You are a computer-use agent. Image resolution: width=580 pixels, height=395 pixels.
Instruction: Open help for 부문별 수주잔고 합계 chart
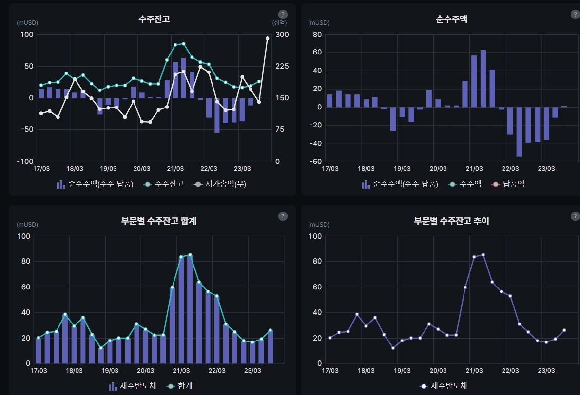pyautogui.click(x=283, y=216)
